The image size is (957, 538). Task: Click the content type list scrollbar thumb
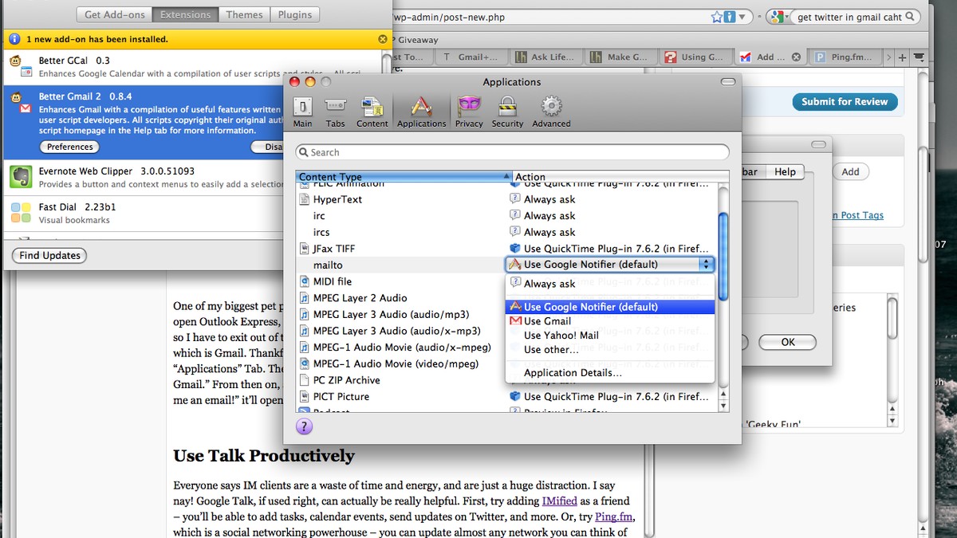[723, 257]
